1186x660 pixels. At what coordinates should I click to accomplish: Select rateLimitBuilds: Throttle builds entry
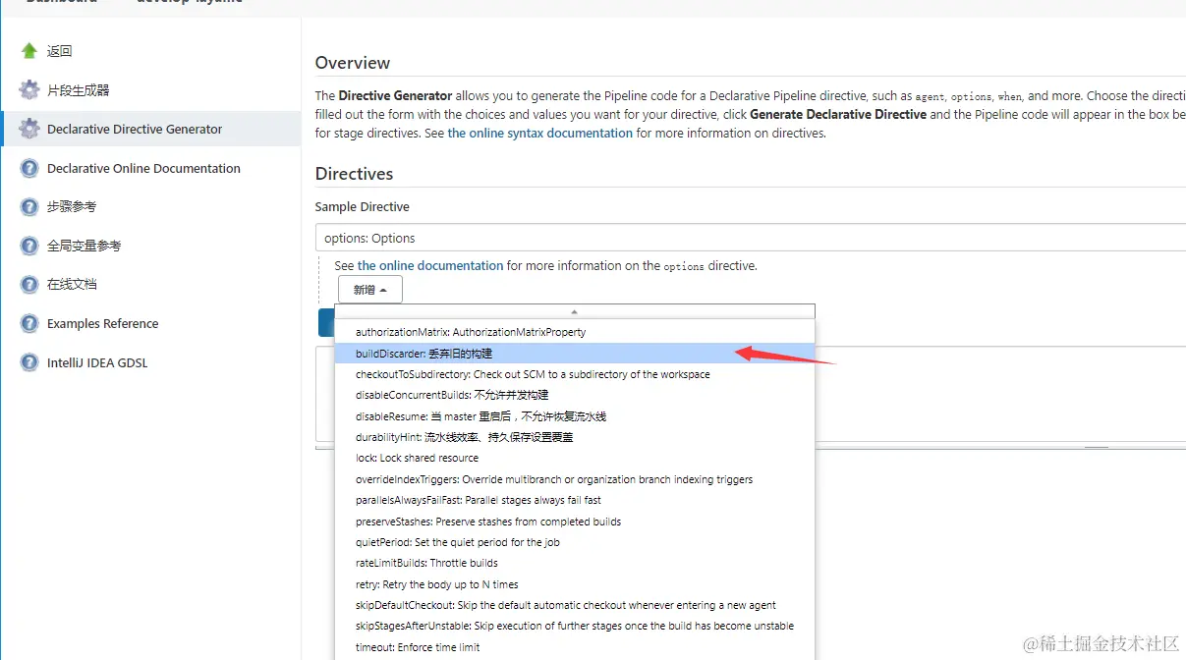[x=575, y=563]
